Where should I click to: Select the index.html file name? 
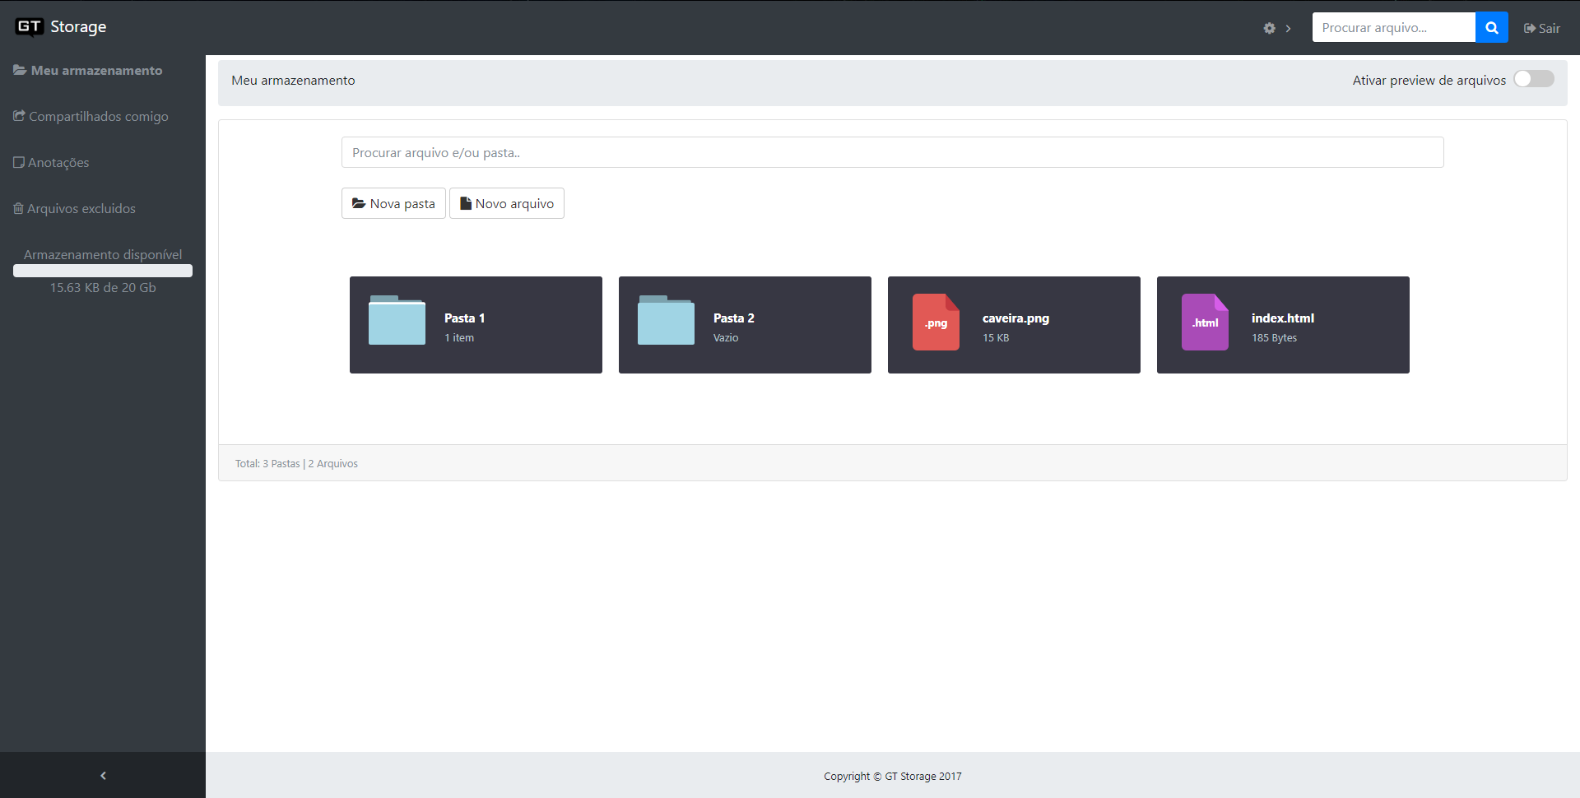coord(1282,318)
